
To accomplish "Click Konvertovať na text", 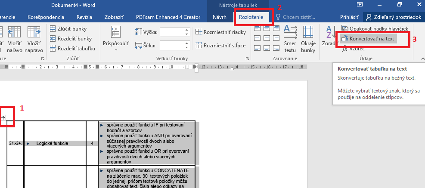I will (371, 38).
